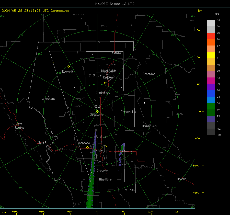Click the Stettler label
Screen dimensions: 230x215
pyautogui.click(x=149, y=74)
